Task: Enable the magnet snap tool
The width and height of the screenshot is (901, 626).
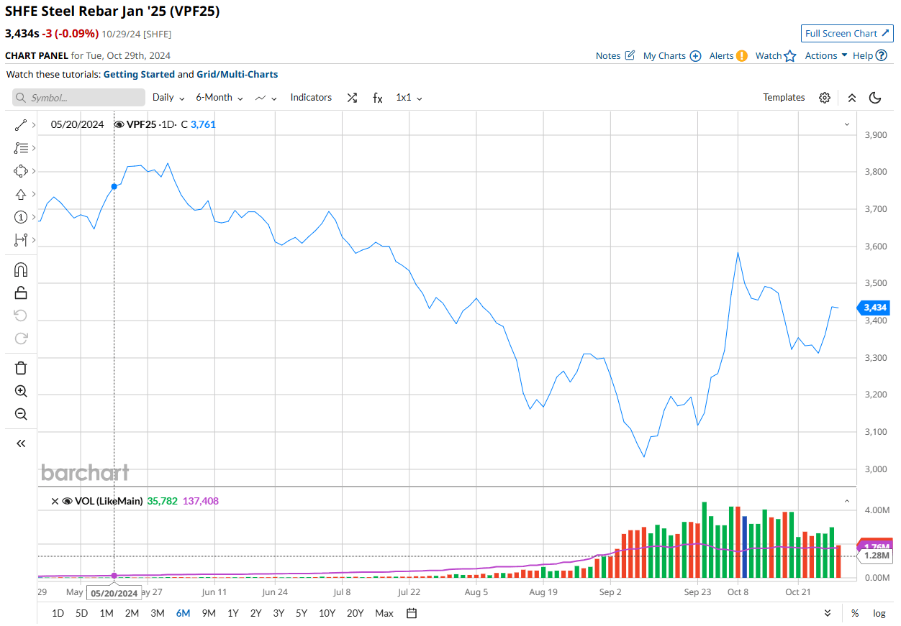Action: [20, 269]
